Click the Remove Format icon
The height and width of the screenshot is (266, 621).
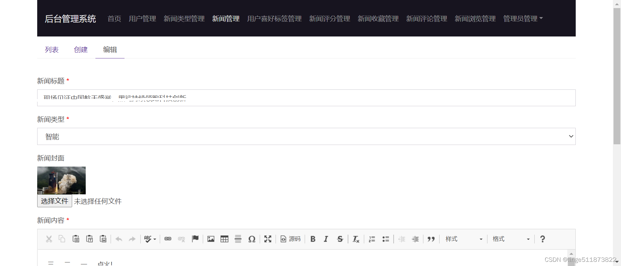point(356,239)
